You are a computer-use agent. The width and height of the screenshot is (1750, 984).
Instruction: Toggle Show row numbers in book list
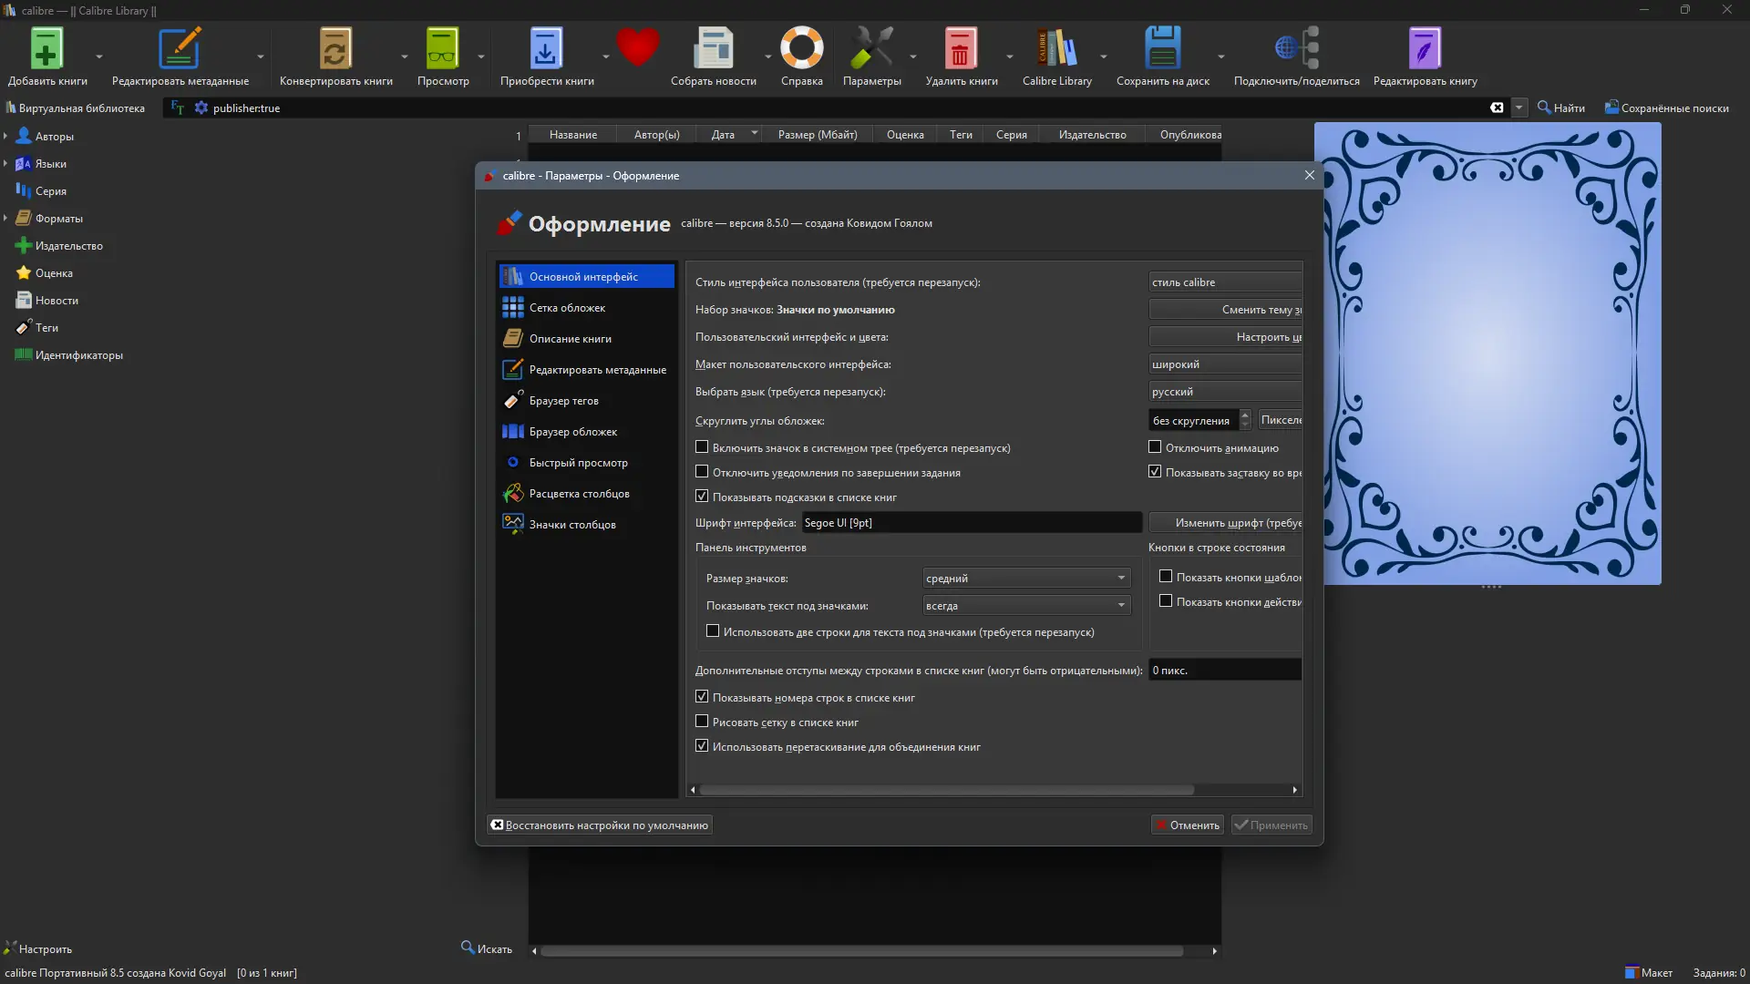(x=702, y=697)
